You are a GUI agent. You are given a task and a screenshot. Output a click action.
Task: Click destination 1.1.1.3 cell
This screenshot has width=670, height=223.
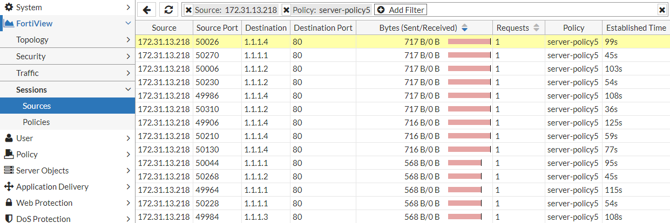265,217
